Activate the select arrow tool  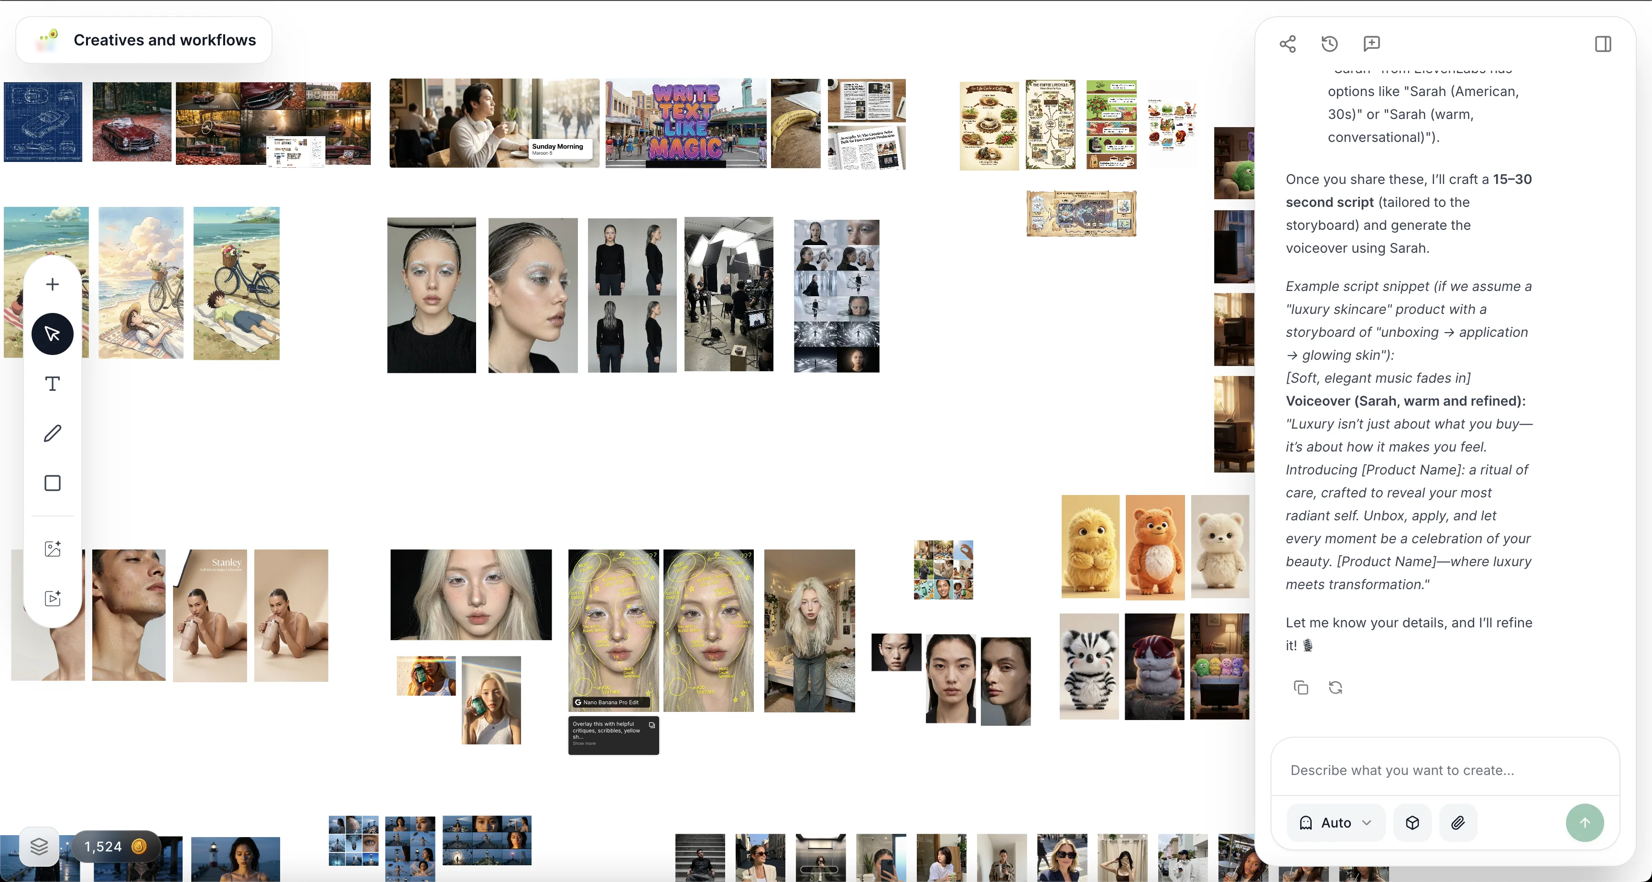(53, 334)
